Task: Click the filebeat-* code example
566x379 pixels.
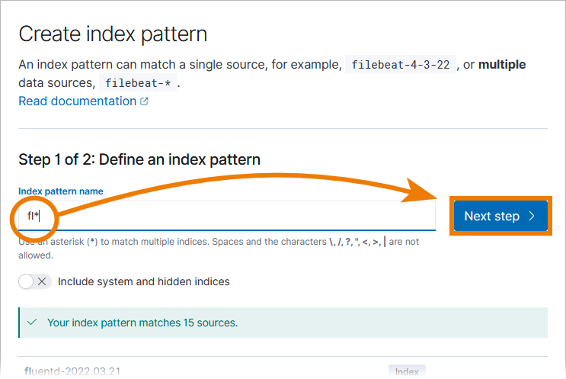Action: pyautogui.click(x=138, y=83)
